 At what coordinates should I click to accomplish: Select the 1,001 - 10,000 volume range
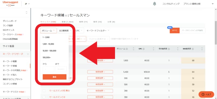coord(48,44)
